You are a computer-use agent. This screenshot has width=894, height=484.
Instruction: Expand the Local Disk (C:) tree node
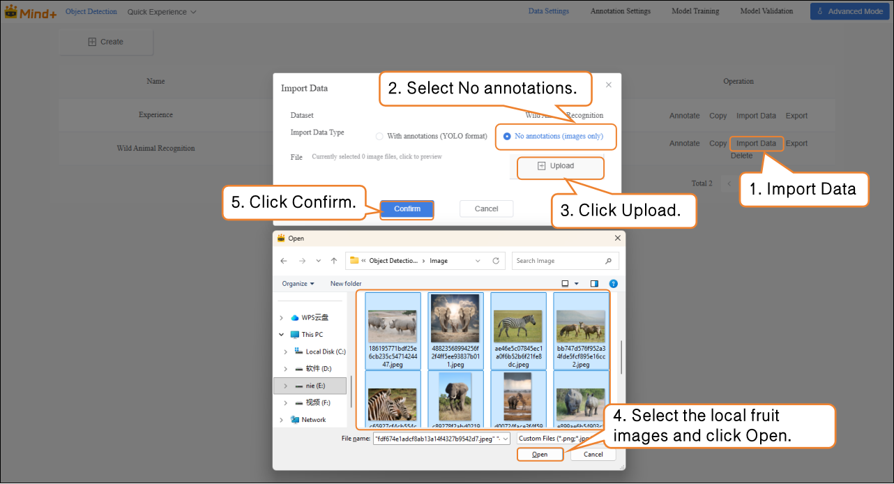tap(285, 352)
